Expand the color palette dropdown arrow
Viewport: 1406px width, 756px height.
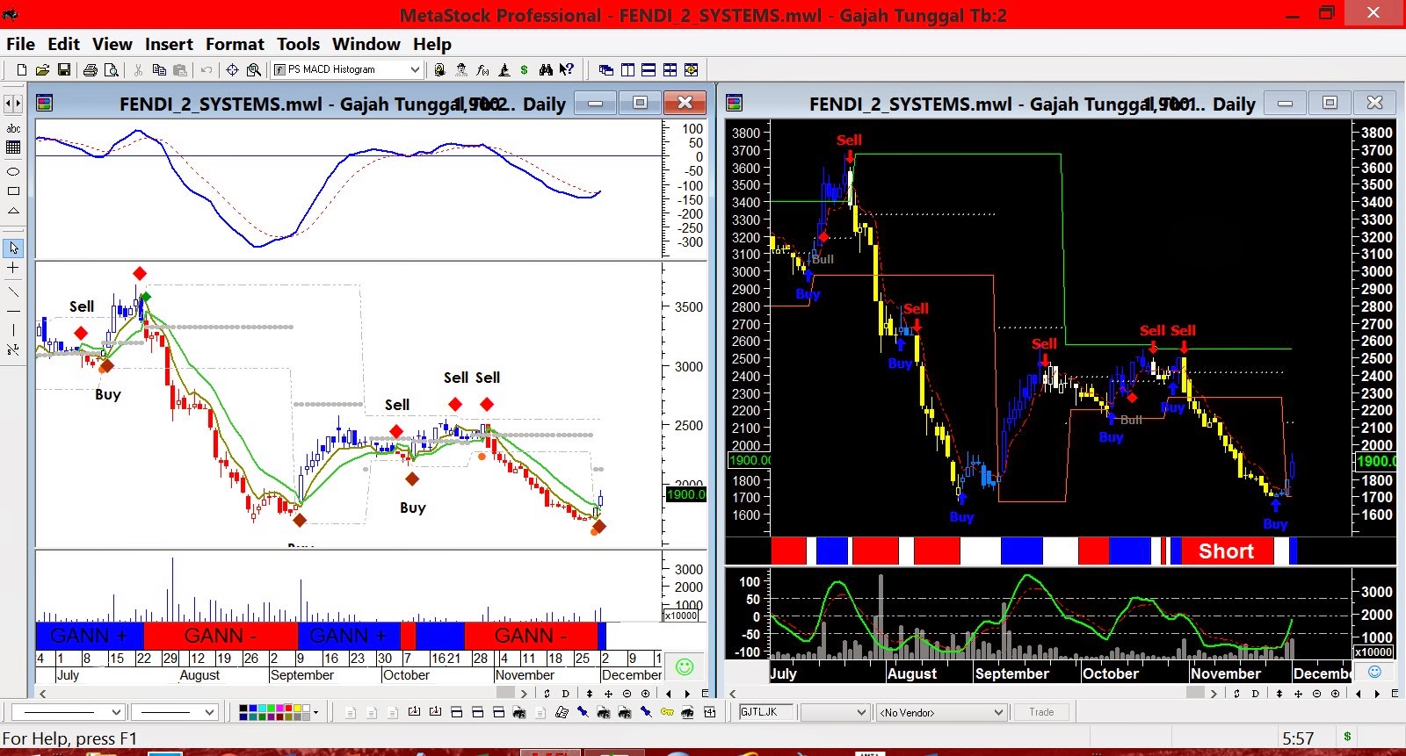(x=315, y=712)
